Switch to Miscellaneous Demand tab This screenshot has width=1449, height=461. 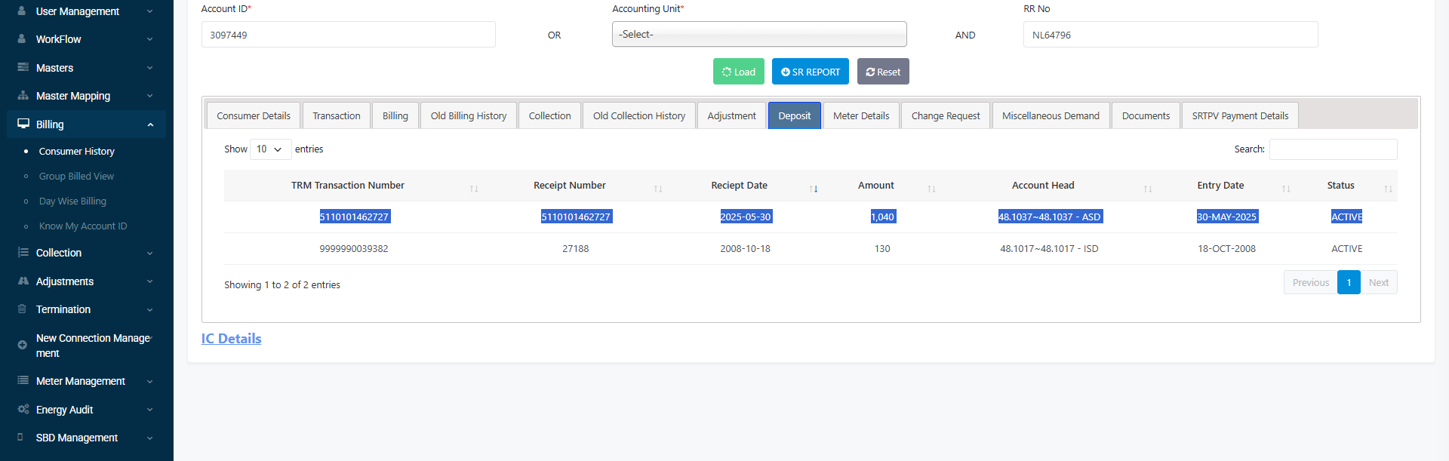1051,115
